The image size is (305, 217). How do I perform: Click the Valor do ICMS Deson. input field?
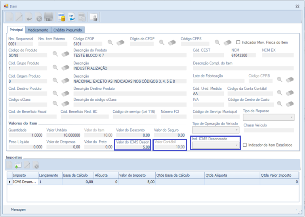[x=133, y=147]
